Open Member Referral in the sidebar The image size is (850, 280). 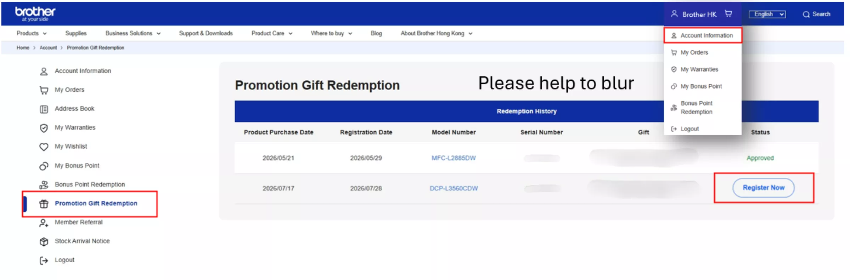tap(79, 222)
